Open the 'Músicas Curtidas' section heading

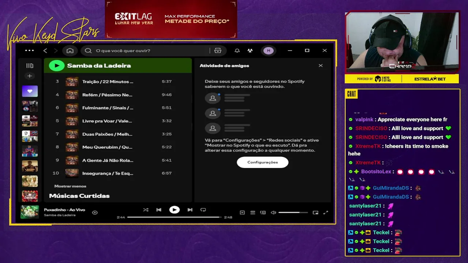[79, 196]
